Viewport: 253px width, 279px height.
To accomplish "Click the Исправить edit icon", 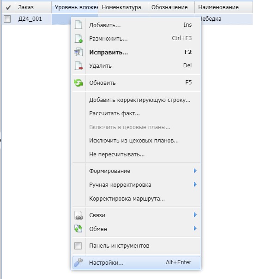I will coord(78,52).
